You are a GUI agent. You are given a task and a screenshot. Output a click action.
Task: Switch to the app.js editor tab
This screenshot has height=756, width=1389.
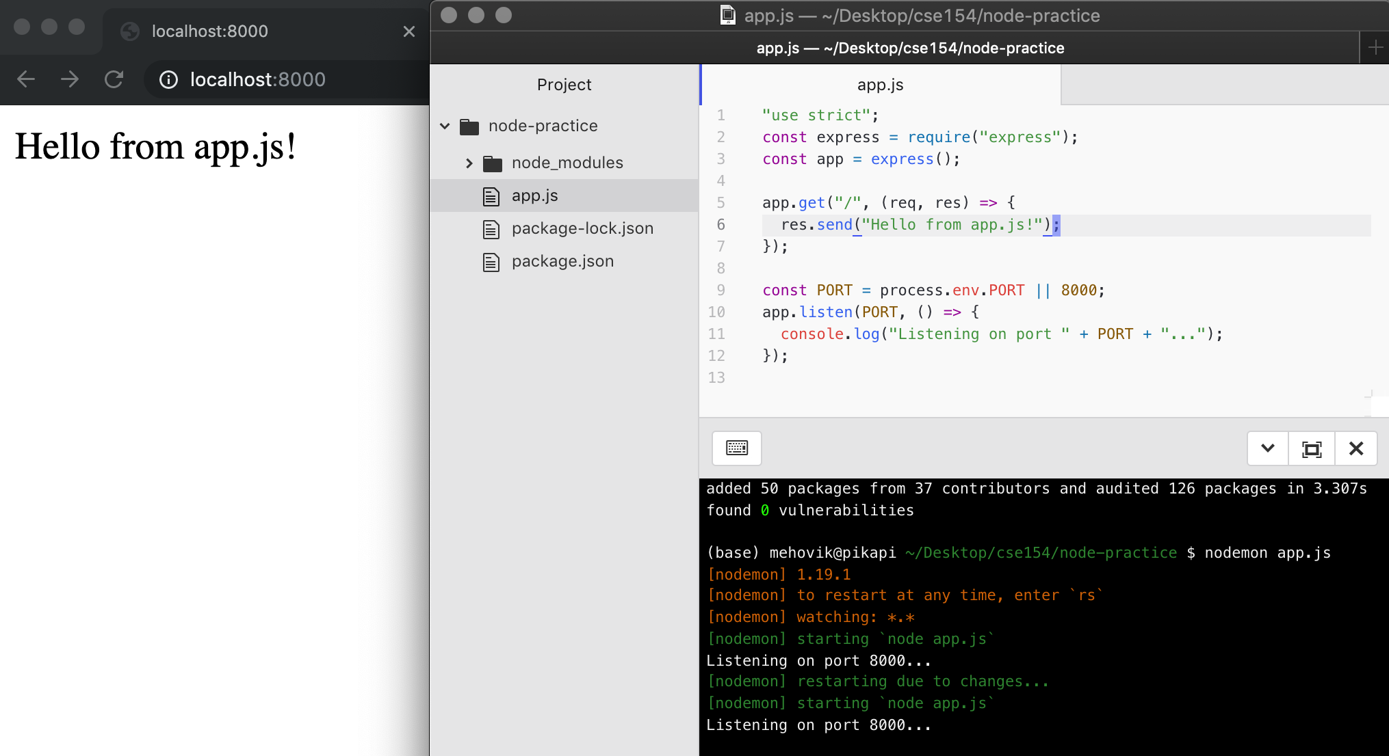[879, 84]
